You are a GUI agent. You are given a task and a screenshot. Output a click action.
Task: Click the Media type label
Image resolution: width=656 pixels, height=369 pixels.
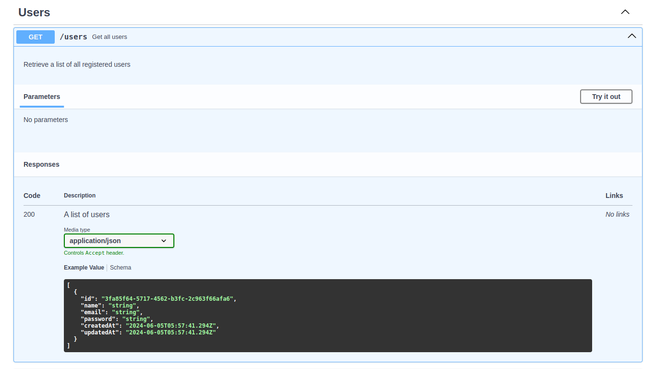tap(77, 230)
